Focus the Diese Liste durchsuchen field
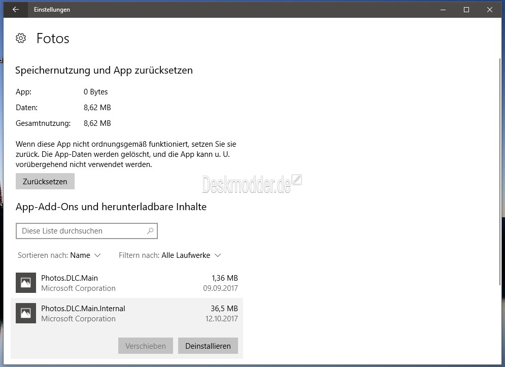Image resolution: width=505 pixels, height=367 pixels. tap(87, 230)
